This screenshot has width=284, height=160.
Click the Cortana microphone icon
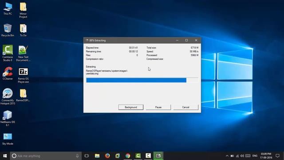point(77,156)
